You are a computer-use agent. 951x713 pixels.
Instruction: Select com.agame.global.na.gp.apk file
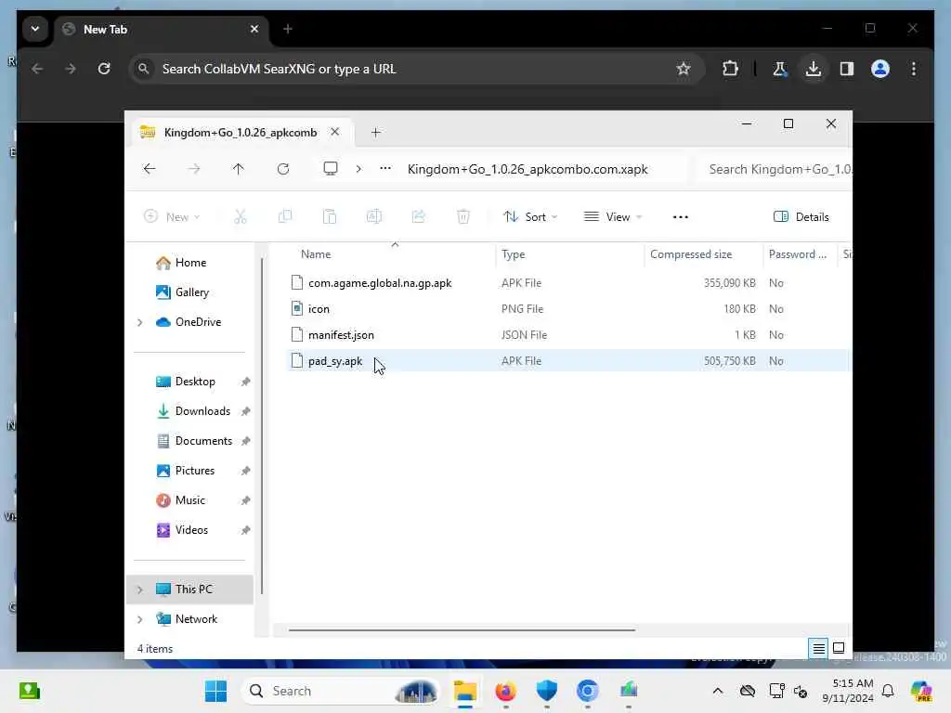click(x=567, y=282)
